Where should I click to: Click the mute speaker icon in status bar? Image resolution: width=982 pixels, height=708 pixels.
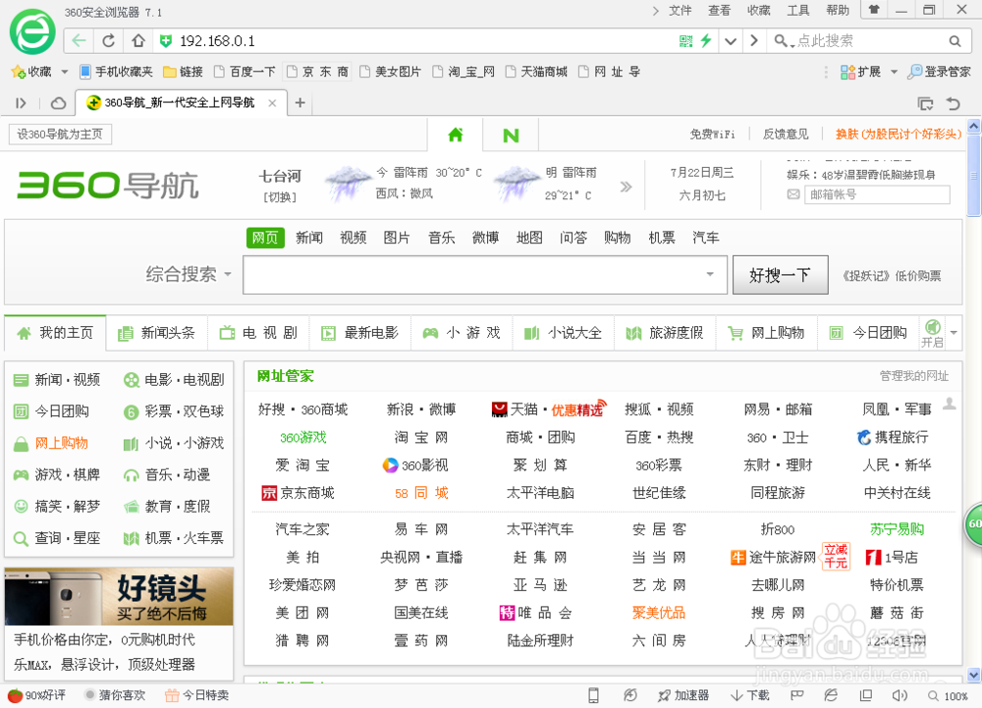(900, 695)
